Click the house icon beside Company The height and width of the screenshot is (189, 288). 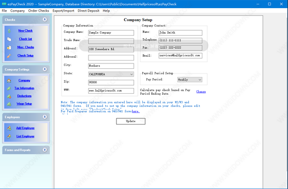[x=9, y=81]
